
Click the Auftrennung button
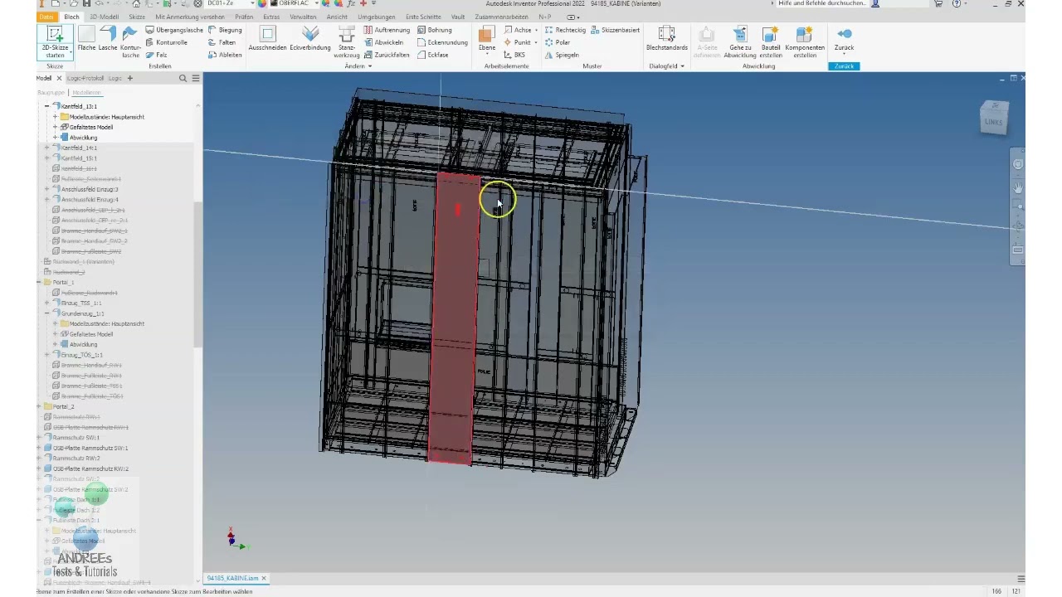pos(387,30)
